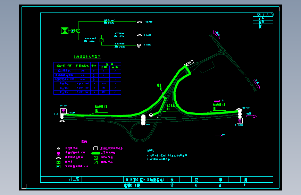Click the large magenta arrow at right road end
Screen dimensions: 301x195
pos(251,116)
